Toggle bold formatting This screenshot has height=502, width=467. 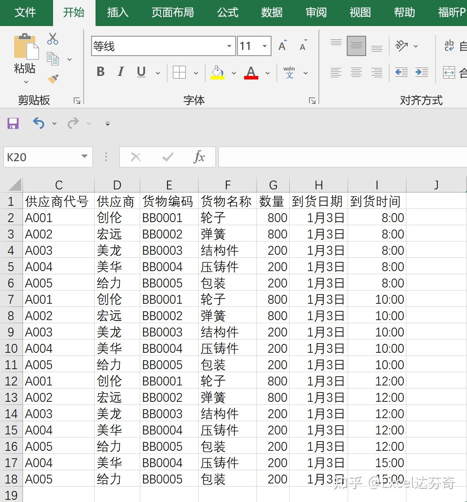pos(100,72)
